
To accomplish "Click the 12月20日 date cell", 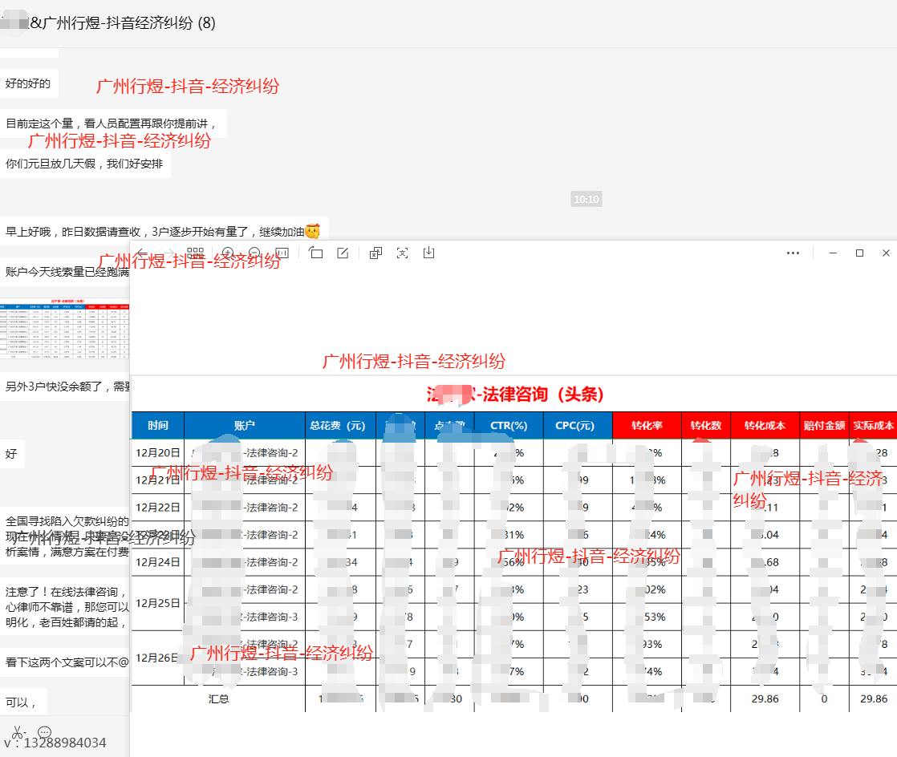I will coord(158,453).
